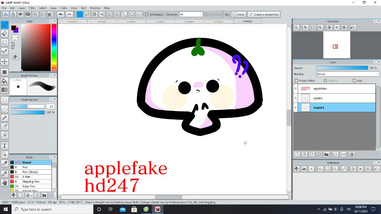Select the Edge Pen brush
Image resolution: width=381 pixels, height=214 pixels.
[31, 187]
